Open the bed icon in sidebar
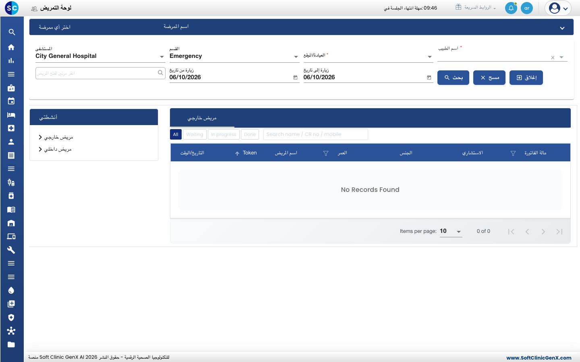Viewport: 580px width, 362px height. [x=11, y=115]
